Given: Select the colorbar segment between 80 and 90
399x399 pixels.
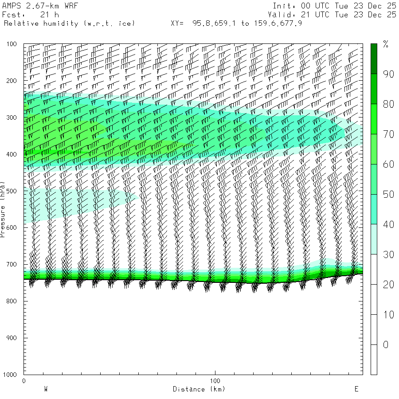Looking at the screenshot, I should (374, 89).
